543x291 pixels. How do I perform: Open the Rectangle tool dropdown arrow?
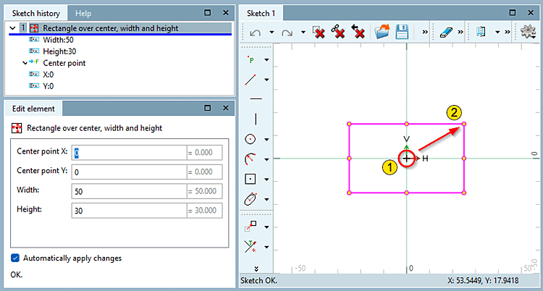click(x=266, y=180)
